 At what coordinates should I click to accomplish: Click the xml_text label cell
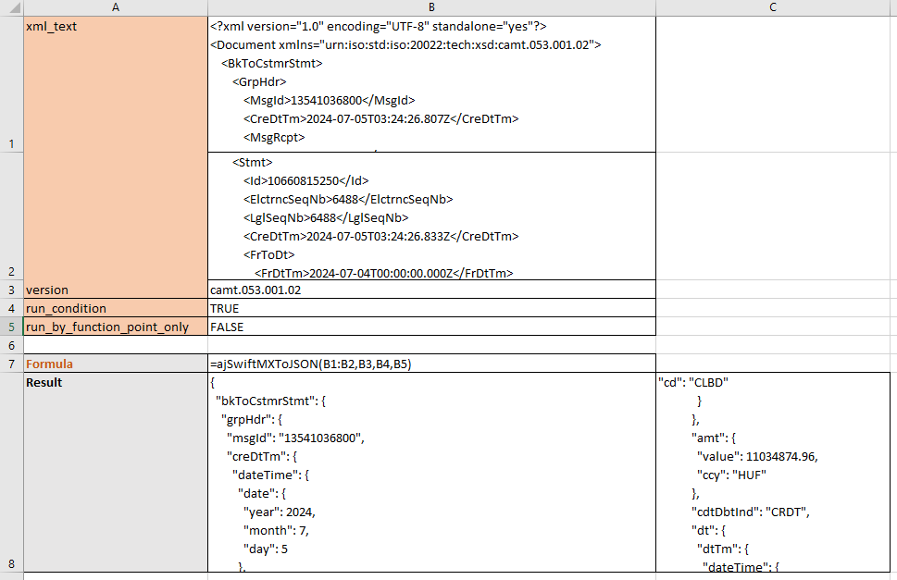(x=115, y=83)
